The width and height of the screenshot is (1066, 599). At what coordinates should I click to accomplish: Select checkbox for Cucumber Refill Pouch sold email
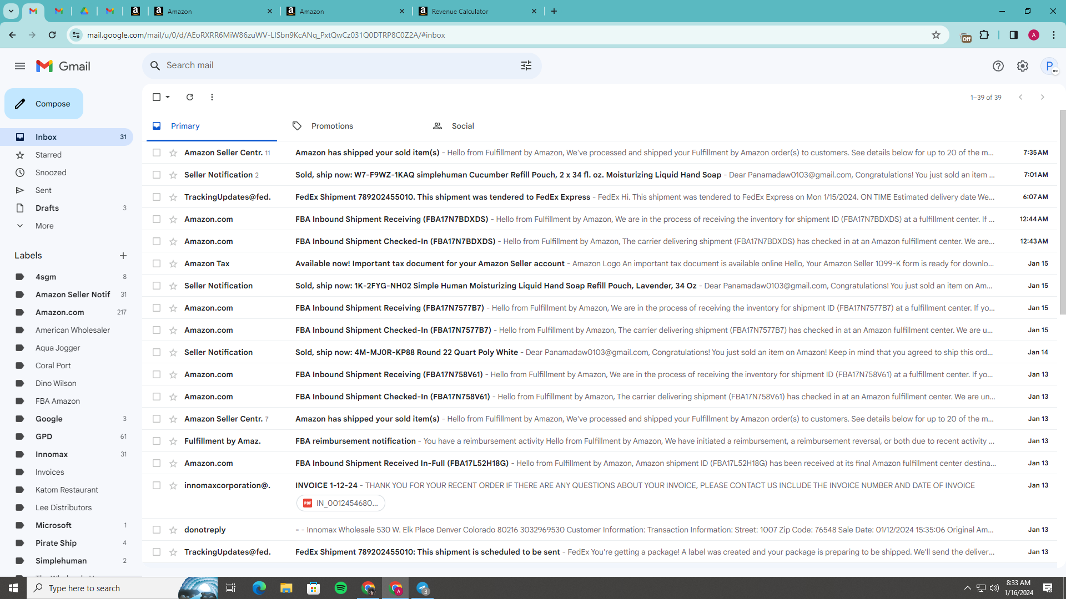pos(157,175)
